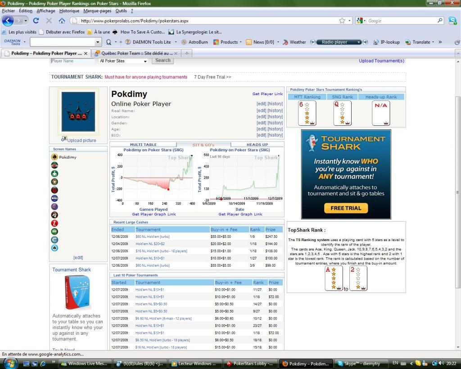
Task: Click the 888 poker screen name icon
Action: pyautogui.click(x=54, y=232)
